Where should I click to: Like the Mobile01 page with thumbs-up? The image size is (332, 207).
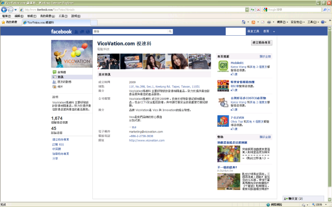(x=234, y=74)
